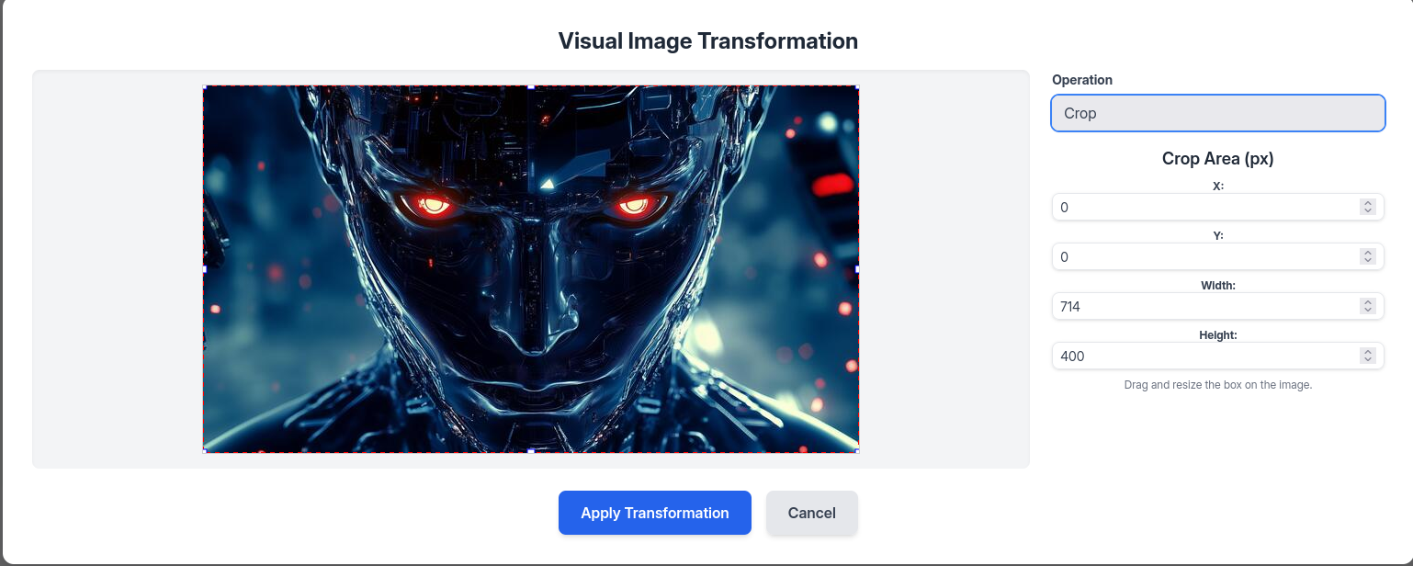The image size is (1413, 566).
Task: Click the right-middle crop resize handle
Action: click(x=858, y=269)
